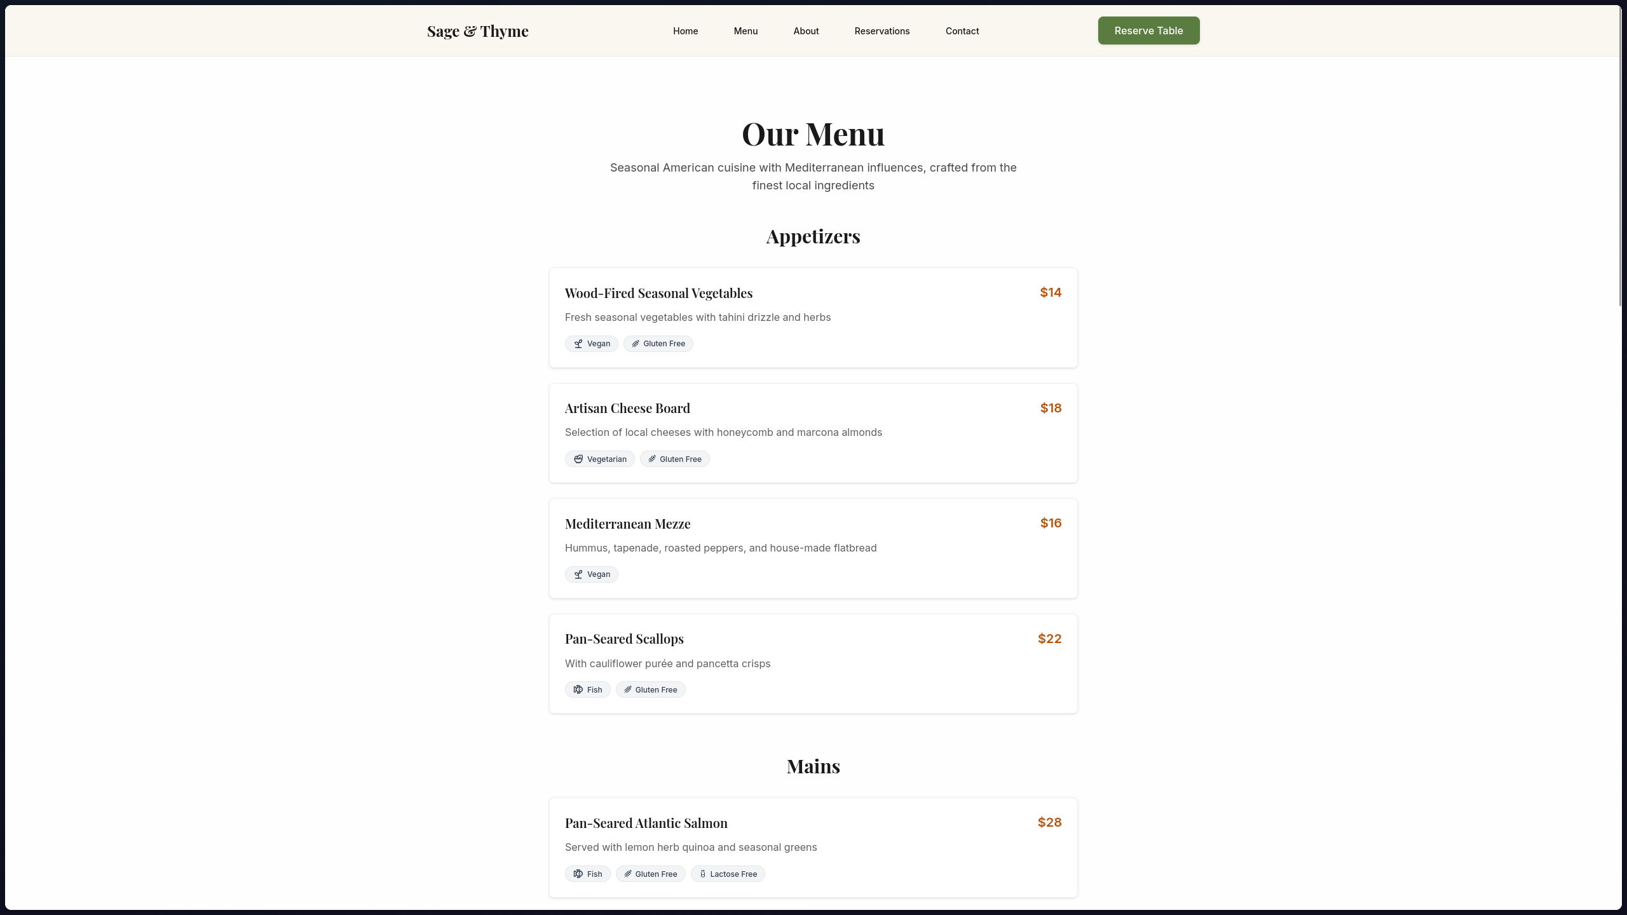
Task: Click Fish icon on Atlantic Salmon card
Action: click(578, 874)
